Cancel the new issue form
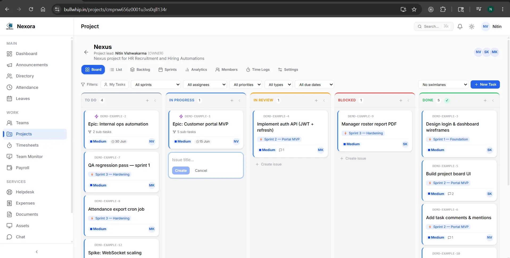Screen dimensions: 510x258 (201, 170)
